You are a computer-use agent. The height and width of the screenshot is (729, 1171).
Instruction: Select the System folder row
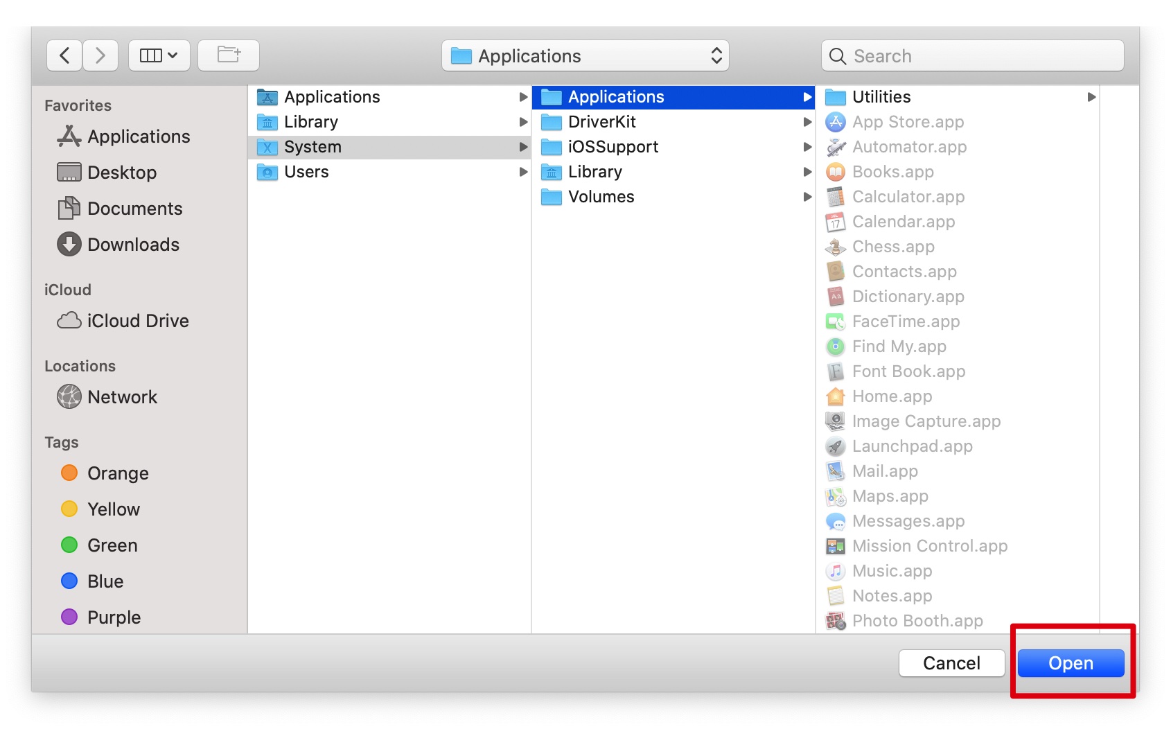coord(389,147)
